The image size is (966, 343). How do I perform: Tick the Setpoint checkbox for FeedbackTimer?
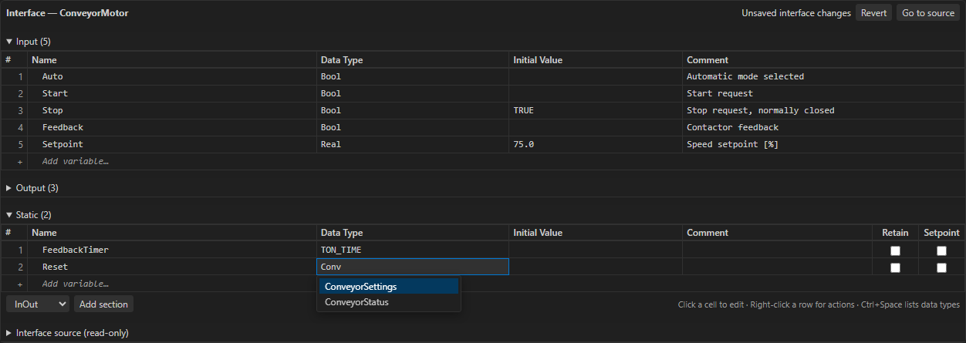(x=941, y=251)
